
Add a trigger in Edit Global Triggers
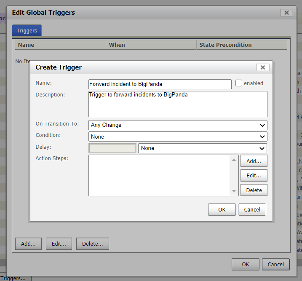tap(28, 244)
